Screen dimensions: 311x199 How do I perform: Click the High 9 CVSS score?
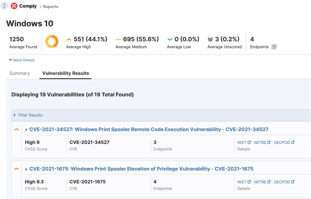(x=32, y=142)
